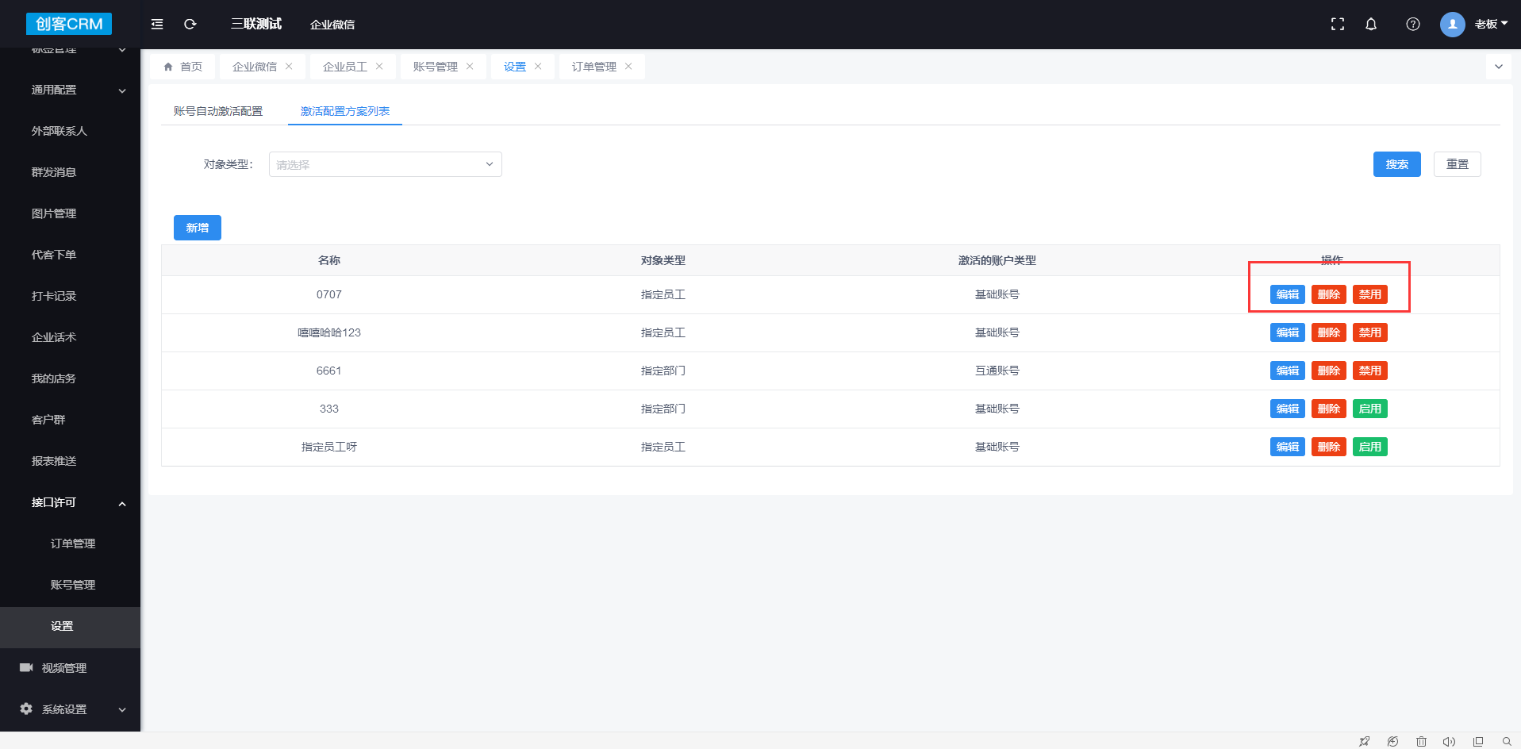The width and height of the screenshot is (1521, 749).
Task: Edit the 0707 row with 编辑
Action: pyautogui.click(x=1288, y=294)
